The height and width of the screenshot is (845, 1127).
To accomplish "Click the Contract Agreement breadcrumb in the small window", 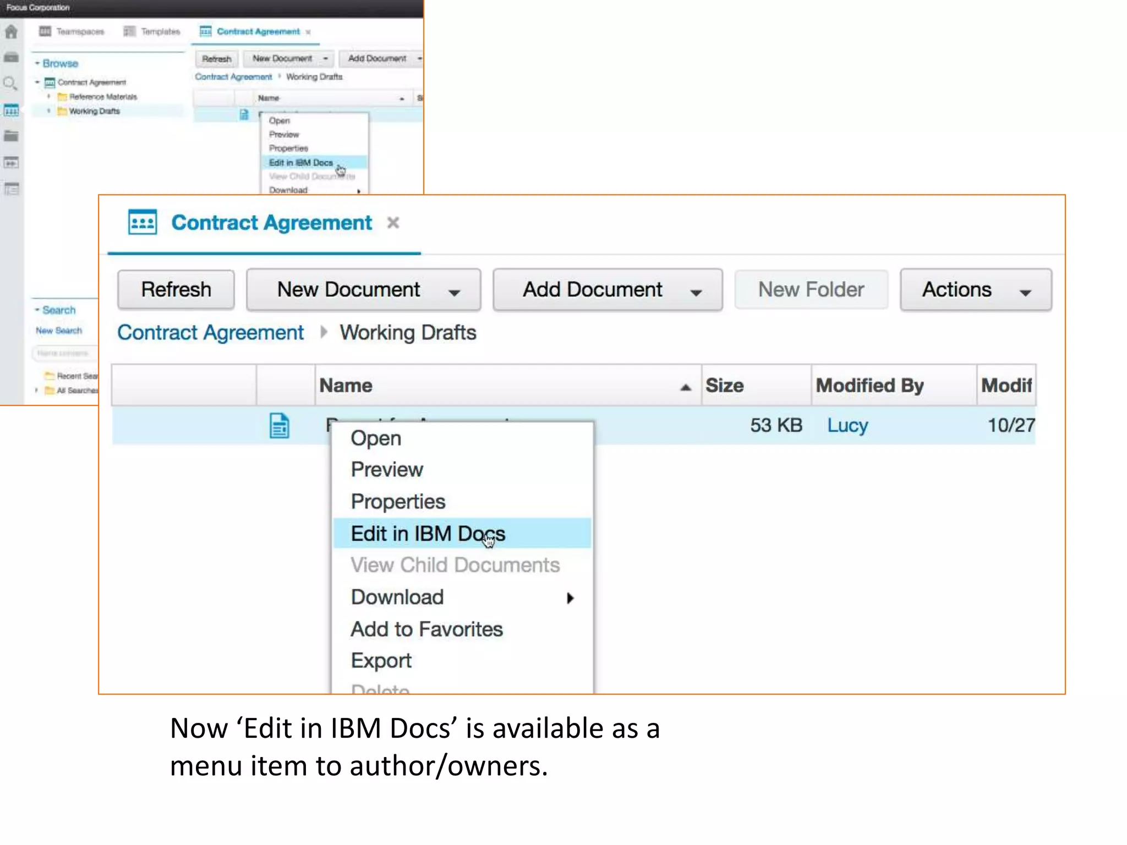I will click(233, 77).
